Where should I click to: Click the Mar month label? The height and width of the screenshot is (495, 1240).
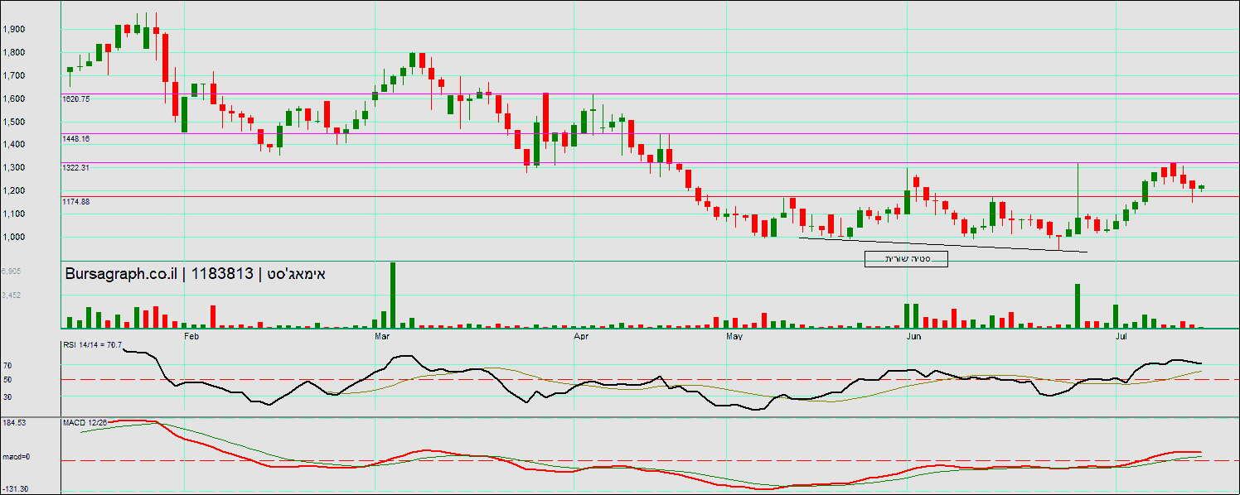pos(383,337)
